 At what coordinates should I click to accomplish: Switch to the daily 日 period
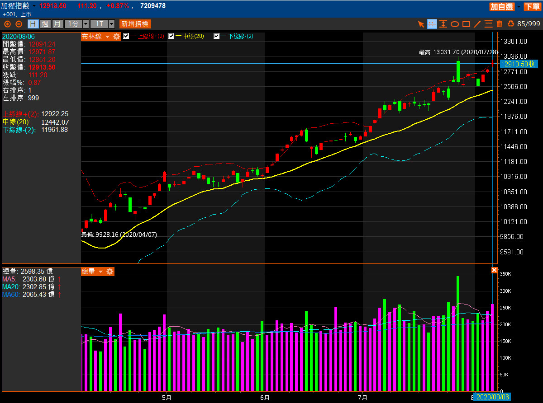coord(33,24)
